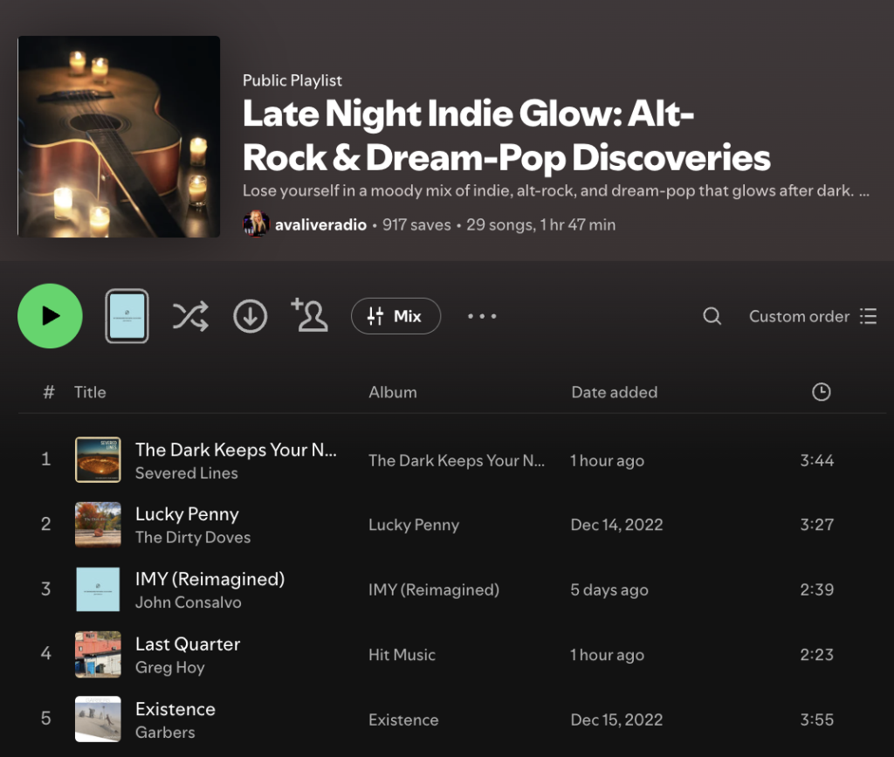Open the Lucky Penny album link
Viewport: 894px width, 757px height.
(413, 525)
